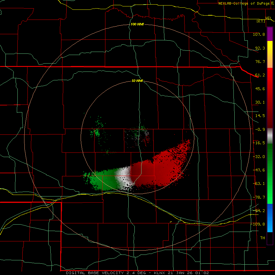Click the VEL legend title

point(268,18)
